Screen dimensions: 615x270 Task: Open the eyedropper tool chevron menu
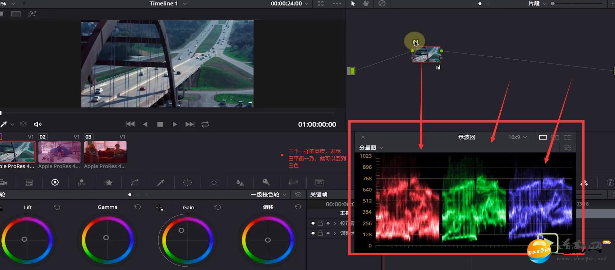[x=12, y=125]
